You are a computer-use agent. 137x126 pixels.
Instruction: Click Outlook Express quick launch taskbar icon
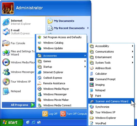(x=39, y=122)
